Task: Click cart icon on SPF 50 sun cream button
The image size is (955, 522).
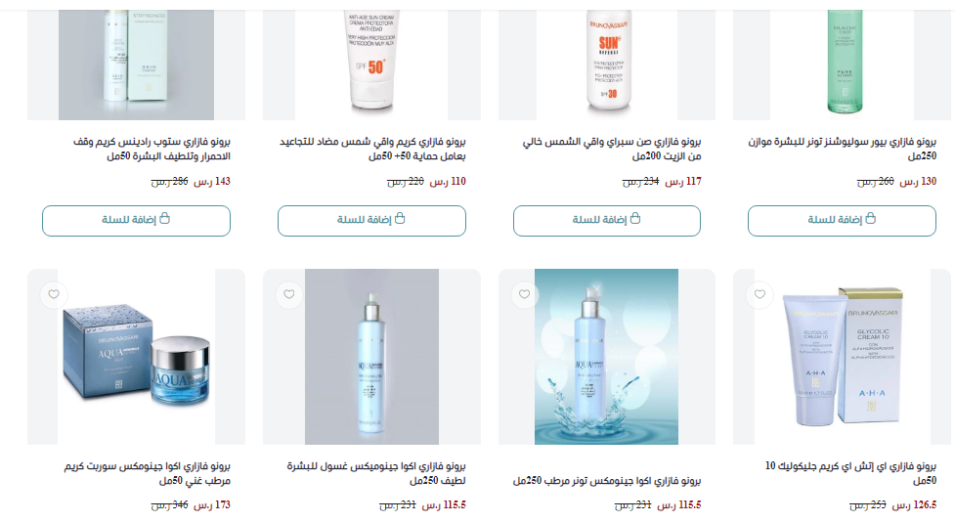Action: (x=400, y=219)
